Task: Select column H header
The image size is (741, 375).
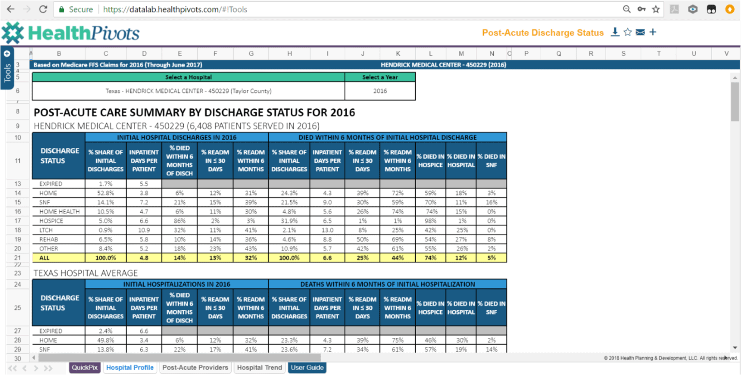Action: click(x=289, y=54)
